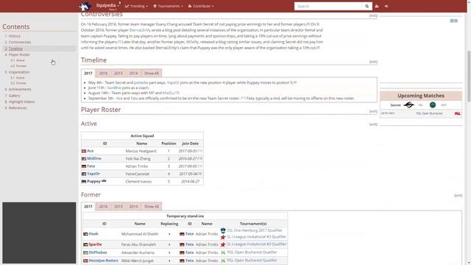
Task: Select Show All tab in Timeline
Action: click(152, 74)
